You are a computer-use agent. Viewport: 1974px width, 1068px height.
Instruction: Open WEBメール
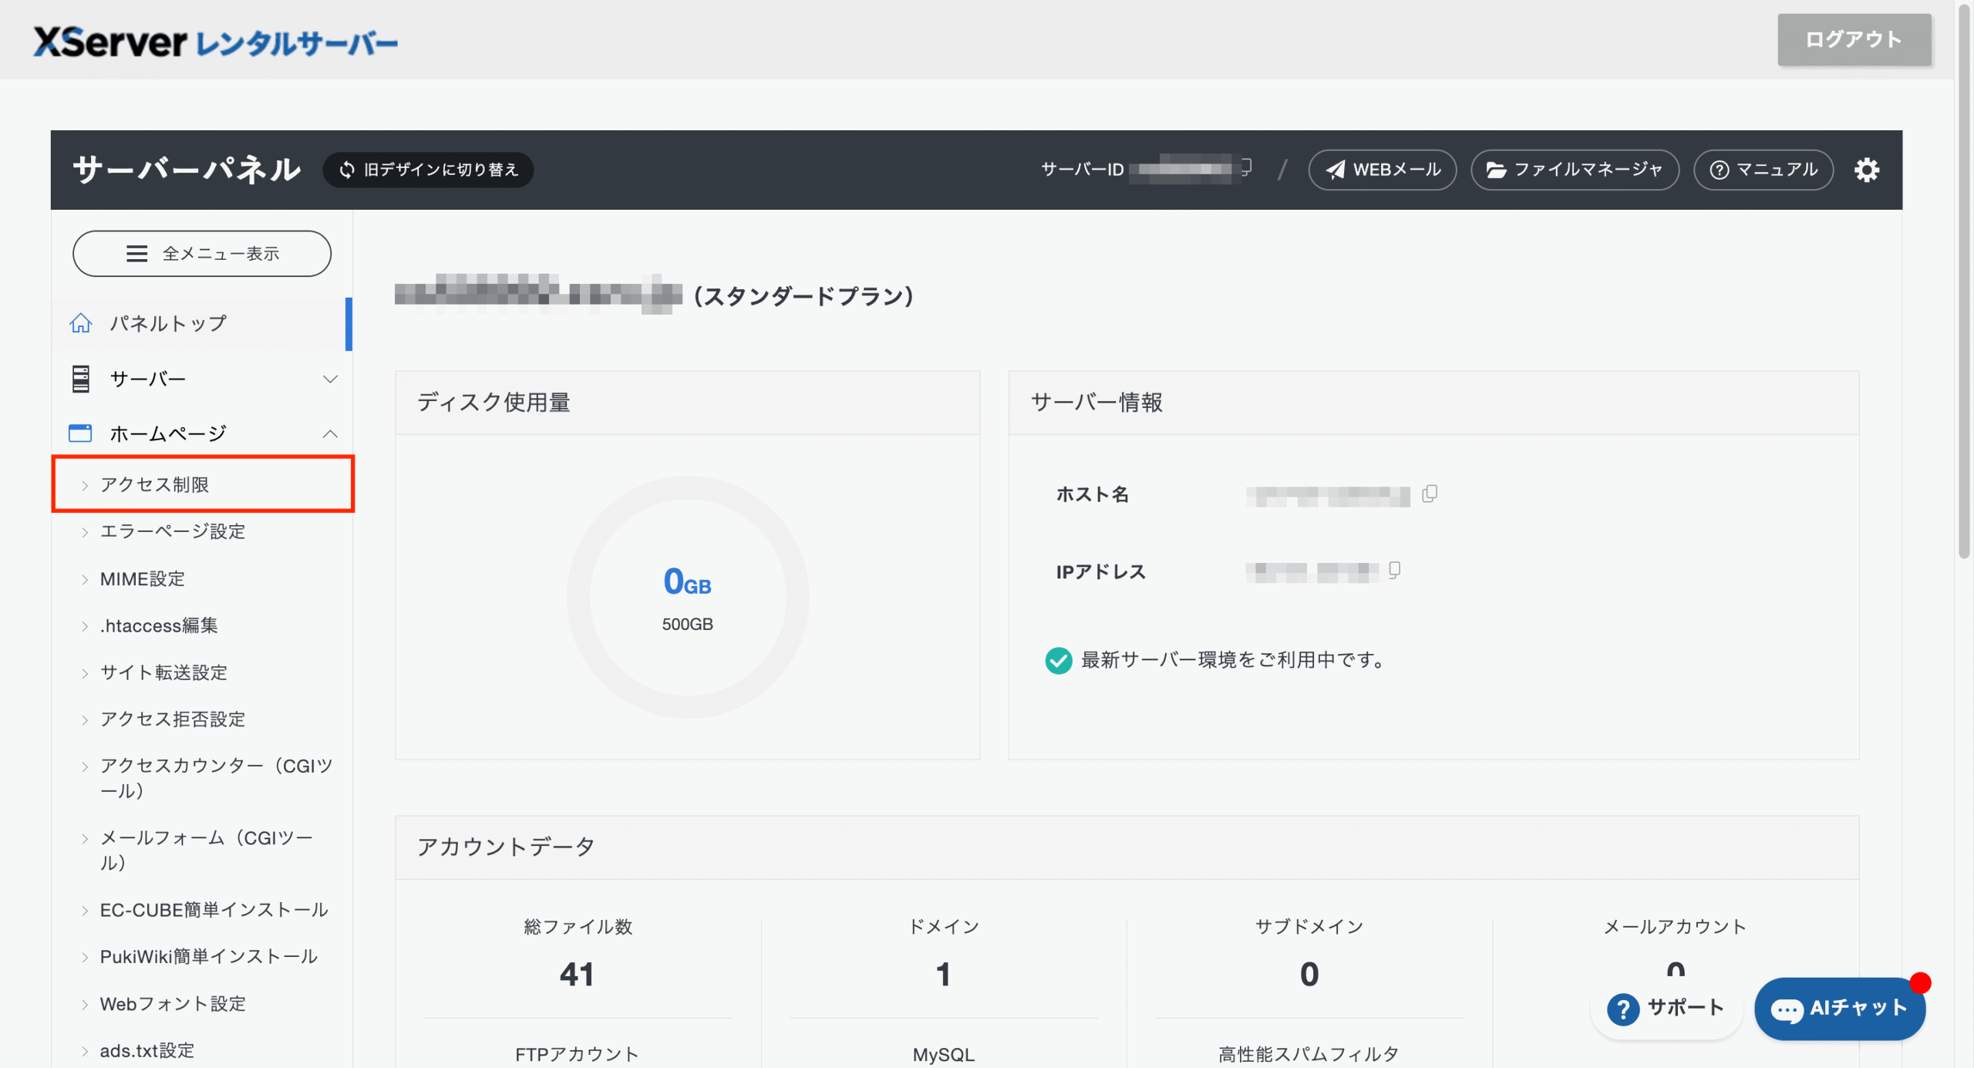1383,170
